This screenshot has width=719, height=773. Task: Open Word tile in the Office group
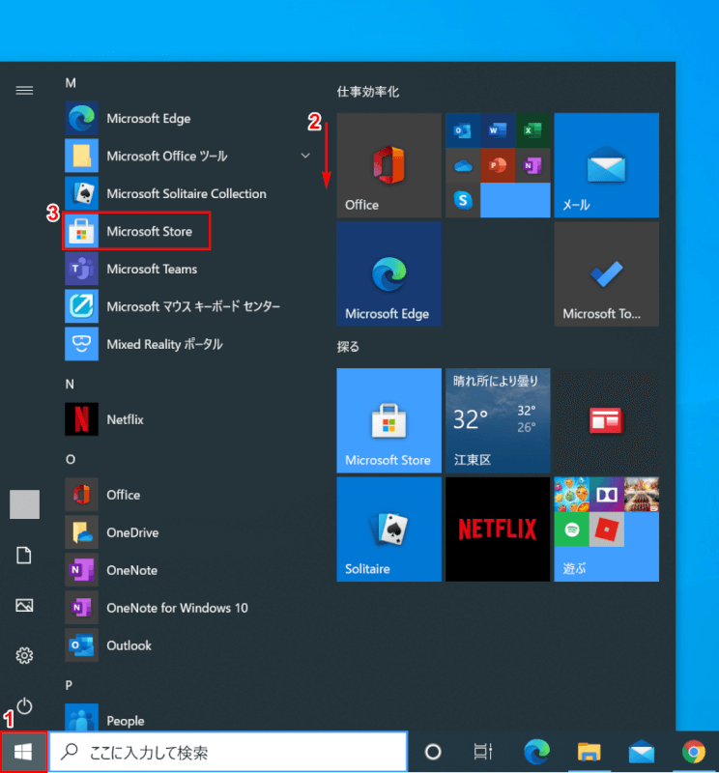coord(498,130)
